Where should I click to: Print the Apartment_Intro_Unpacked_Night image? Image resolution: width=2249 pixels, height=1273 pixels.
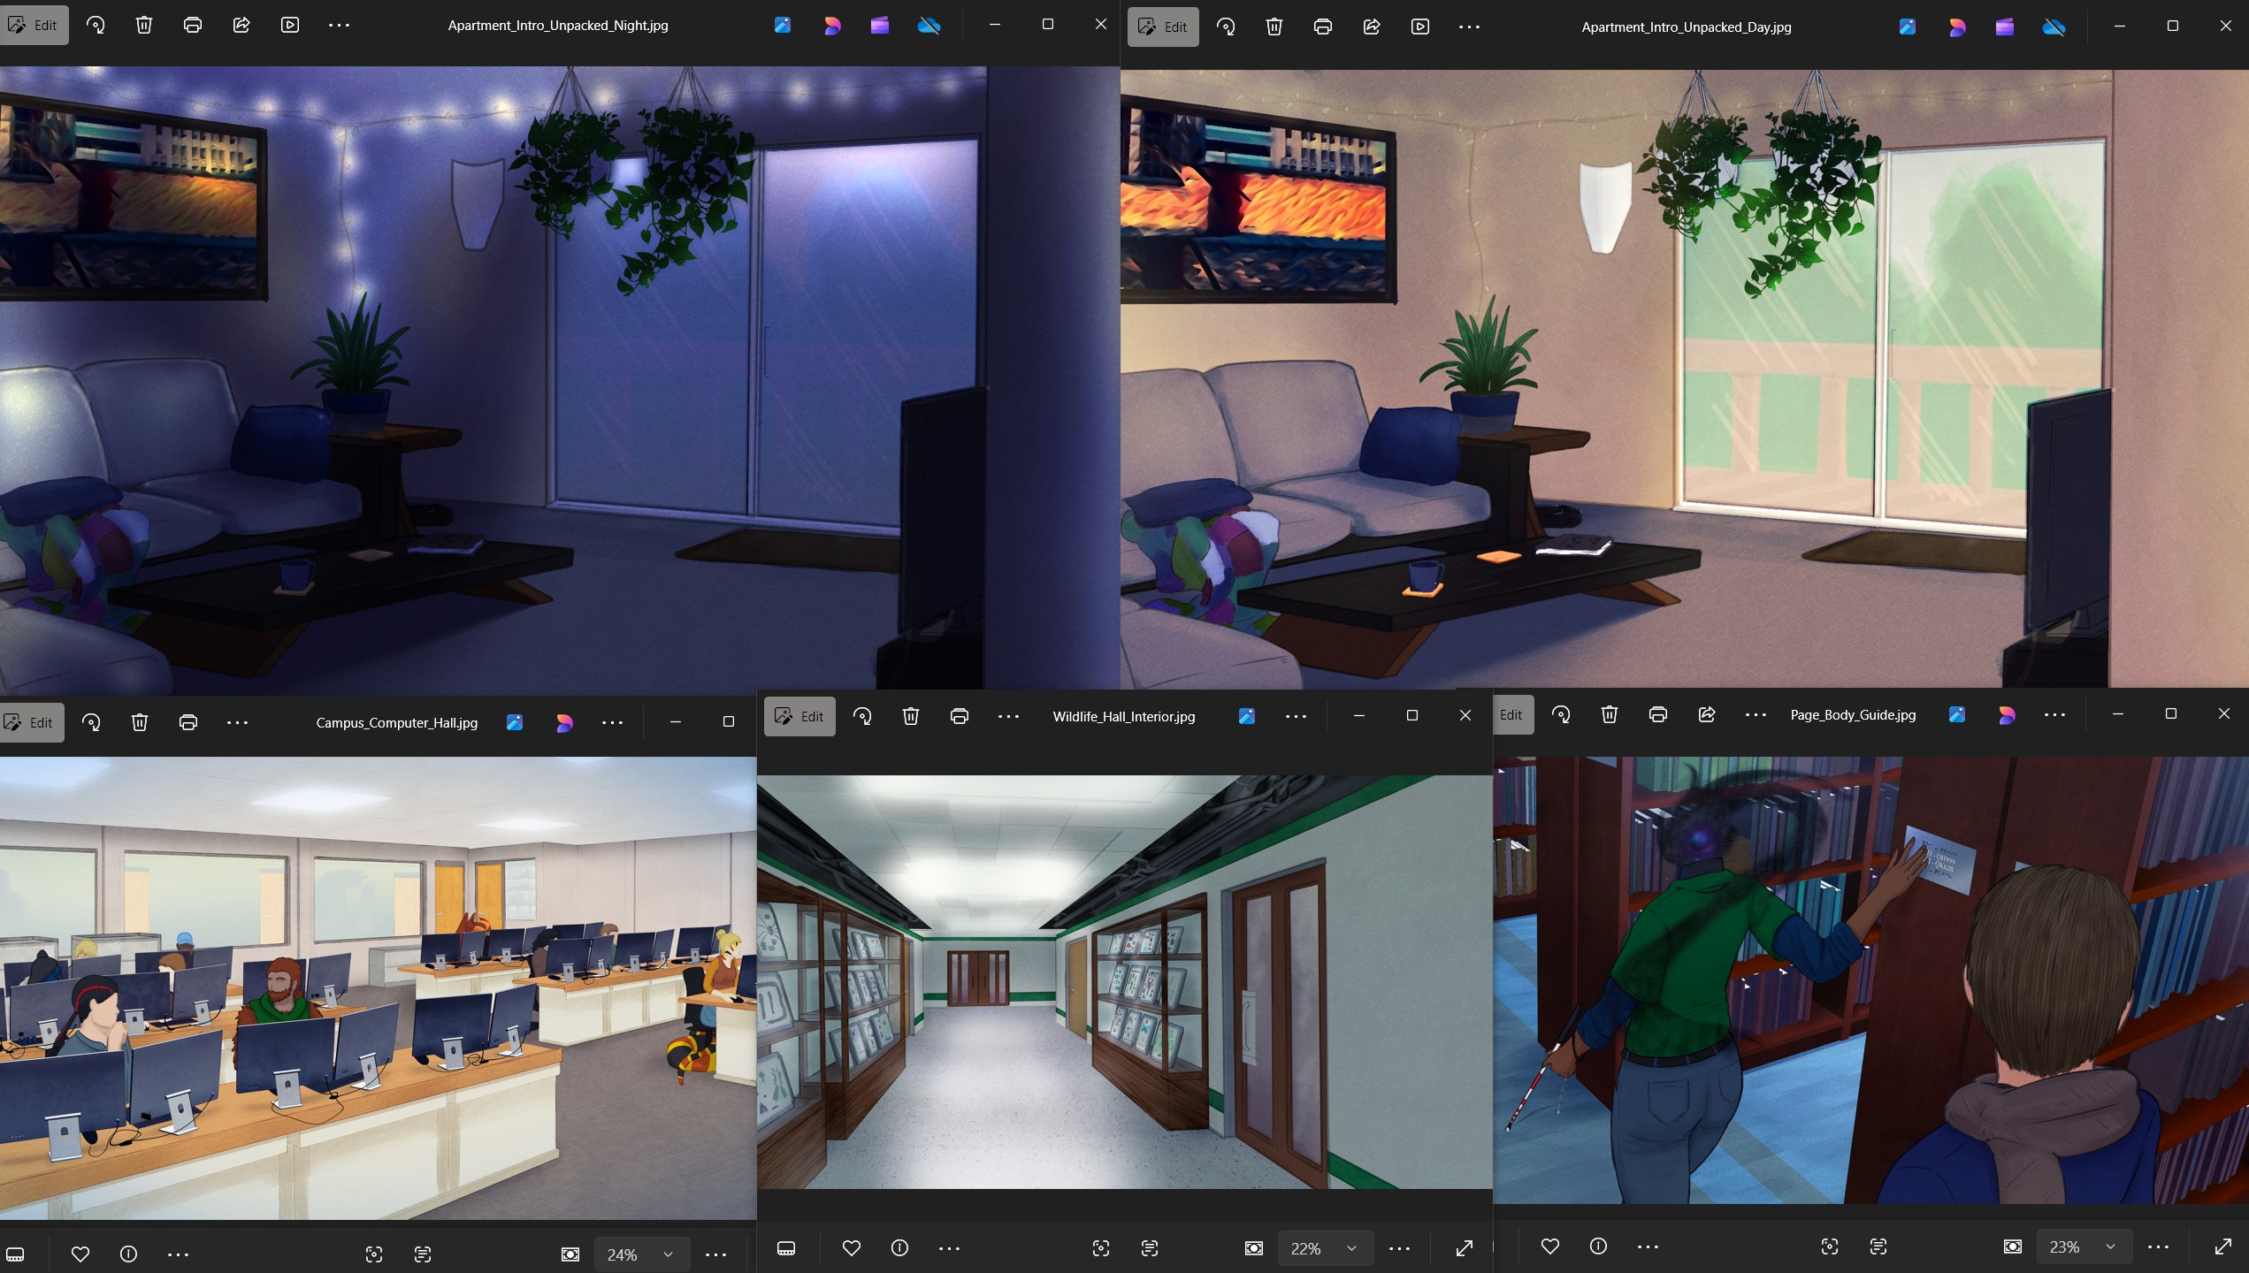coord(193,25)
